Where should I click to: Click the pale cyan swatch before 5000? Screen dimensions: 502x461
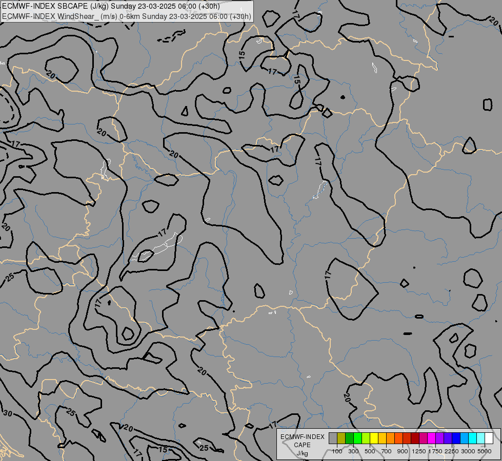tap(481, 438)
